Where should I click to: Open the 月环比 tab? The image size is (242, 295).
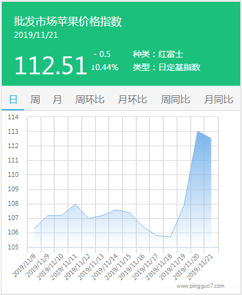132,100
